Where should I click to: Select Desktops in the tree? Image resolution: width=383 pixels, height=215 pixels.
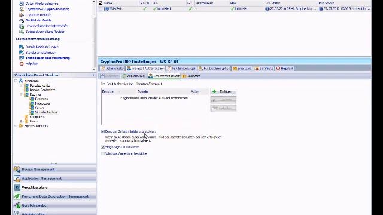[41, 99]
